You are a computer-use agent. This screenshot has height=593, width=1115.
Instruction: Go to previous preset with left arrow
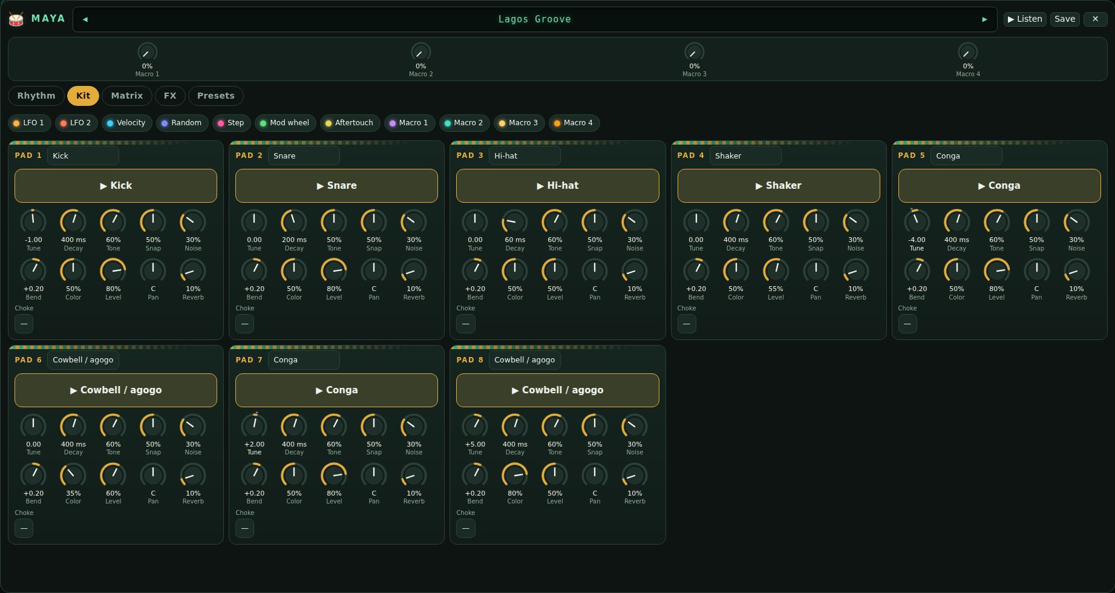(x=85, y=19)
